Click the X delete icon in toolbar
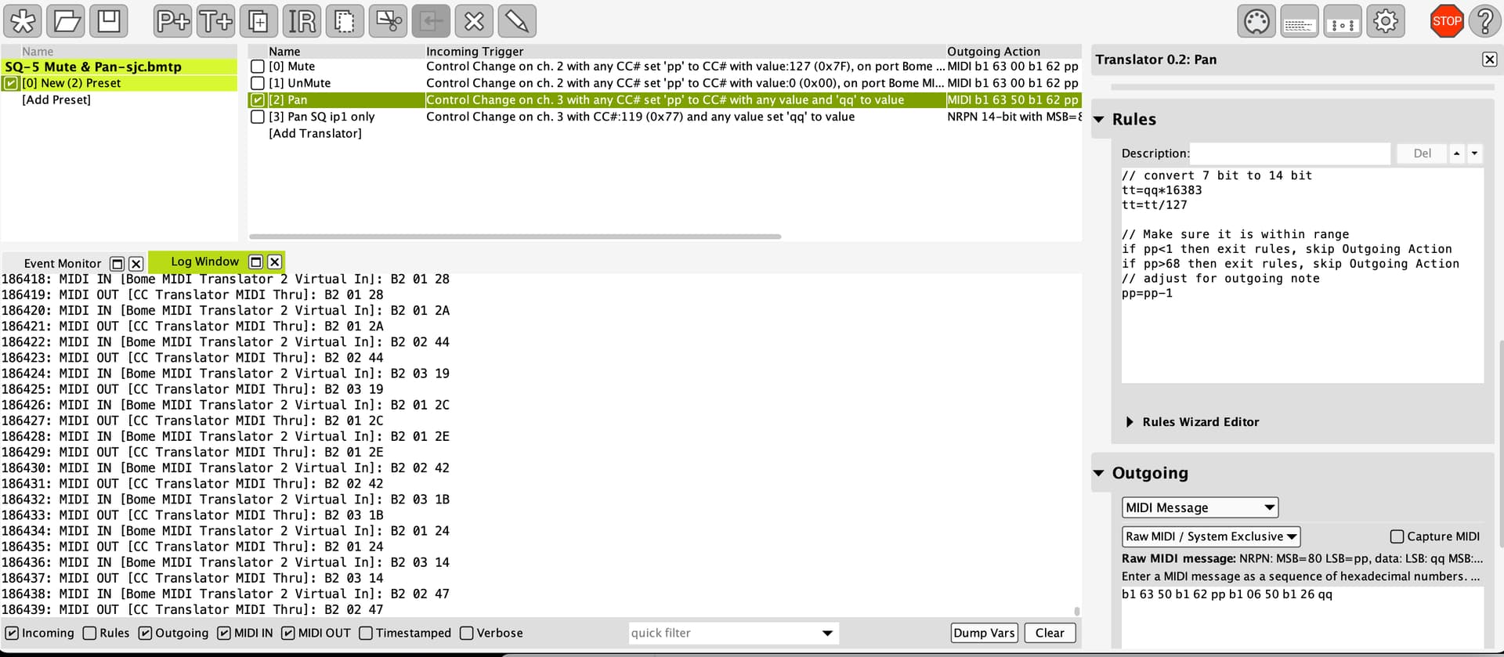 (x=474, y=21)
